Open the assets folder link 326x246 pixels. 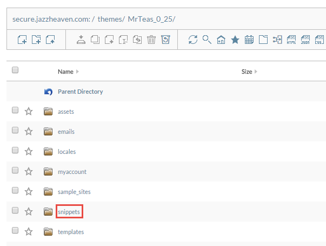pos(66,112)
